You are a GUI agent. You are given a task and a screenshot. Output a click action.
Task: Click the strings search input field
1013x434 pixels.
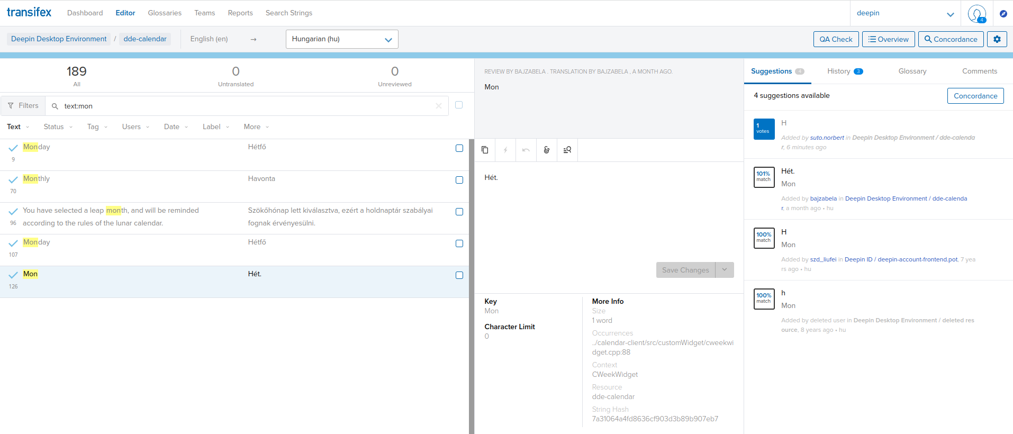(247, 106)
